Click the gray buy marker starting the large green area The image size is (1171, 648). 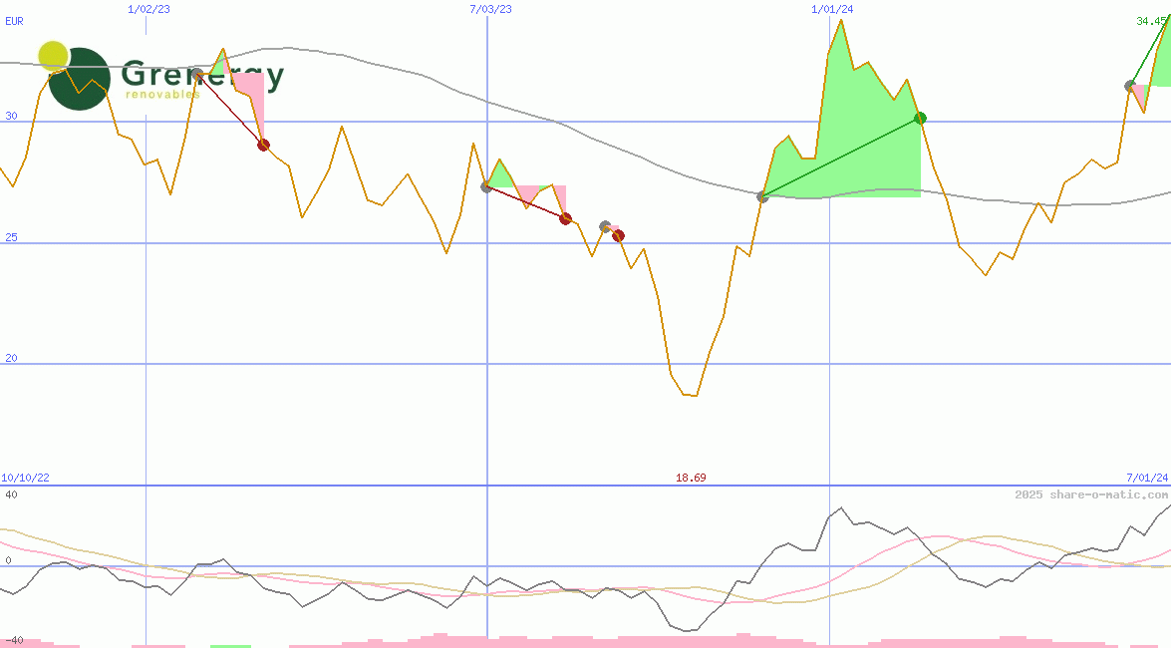762,196
